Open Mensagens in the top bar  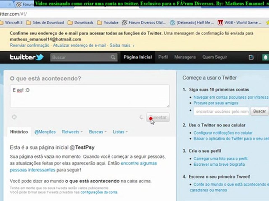[x=185, y=57]
